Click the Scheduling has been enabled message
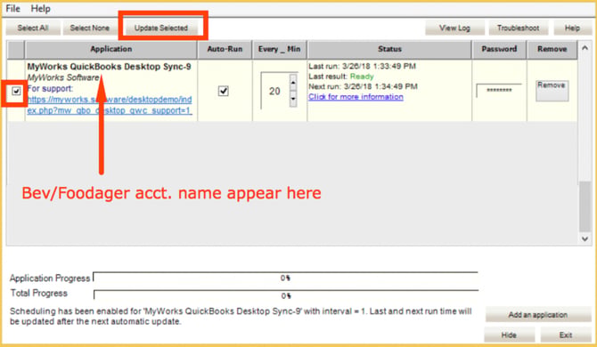The width and height of the screenshot is (597, 347). point(241,316)
